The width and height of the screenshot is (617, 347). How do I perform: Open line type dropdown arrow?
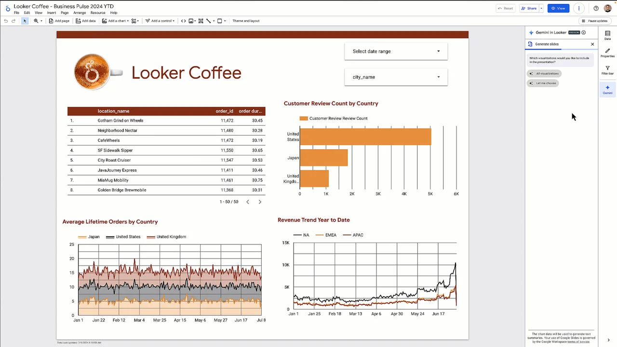click(x=214, y=21)
